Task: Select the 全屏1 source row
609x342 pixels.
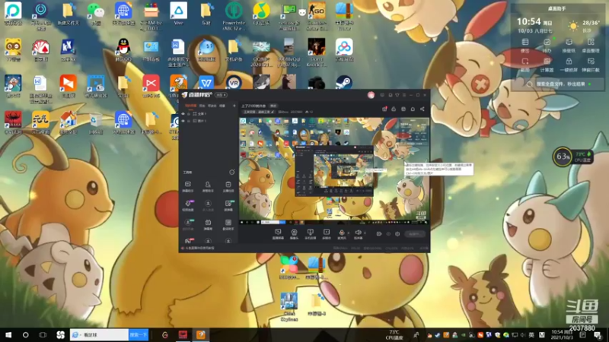Action: (208, 114)
